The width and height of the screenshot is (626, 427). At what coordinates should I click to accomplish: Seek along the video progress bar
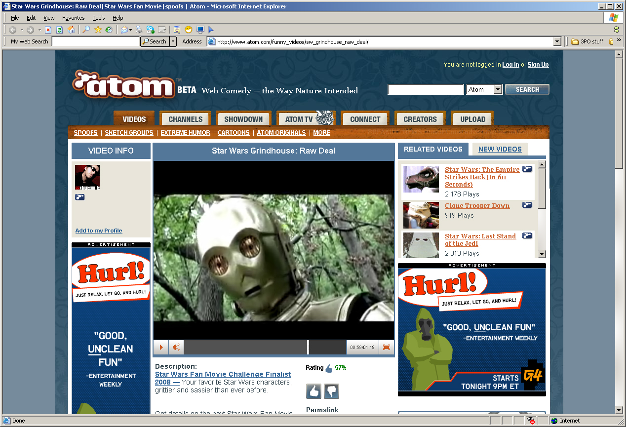(265, 348)
